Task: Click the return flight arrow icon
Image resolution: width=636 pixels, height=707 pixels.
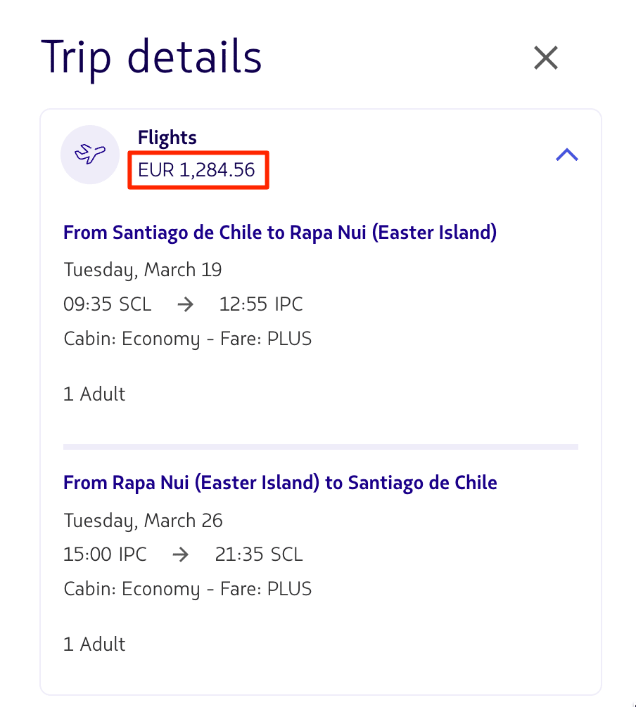Action: (181, 554)
